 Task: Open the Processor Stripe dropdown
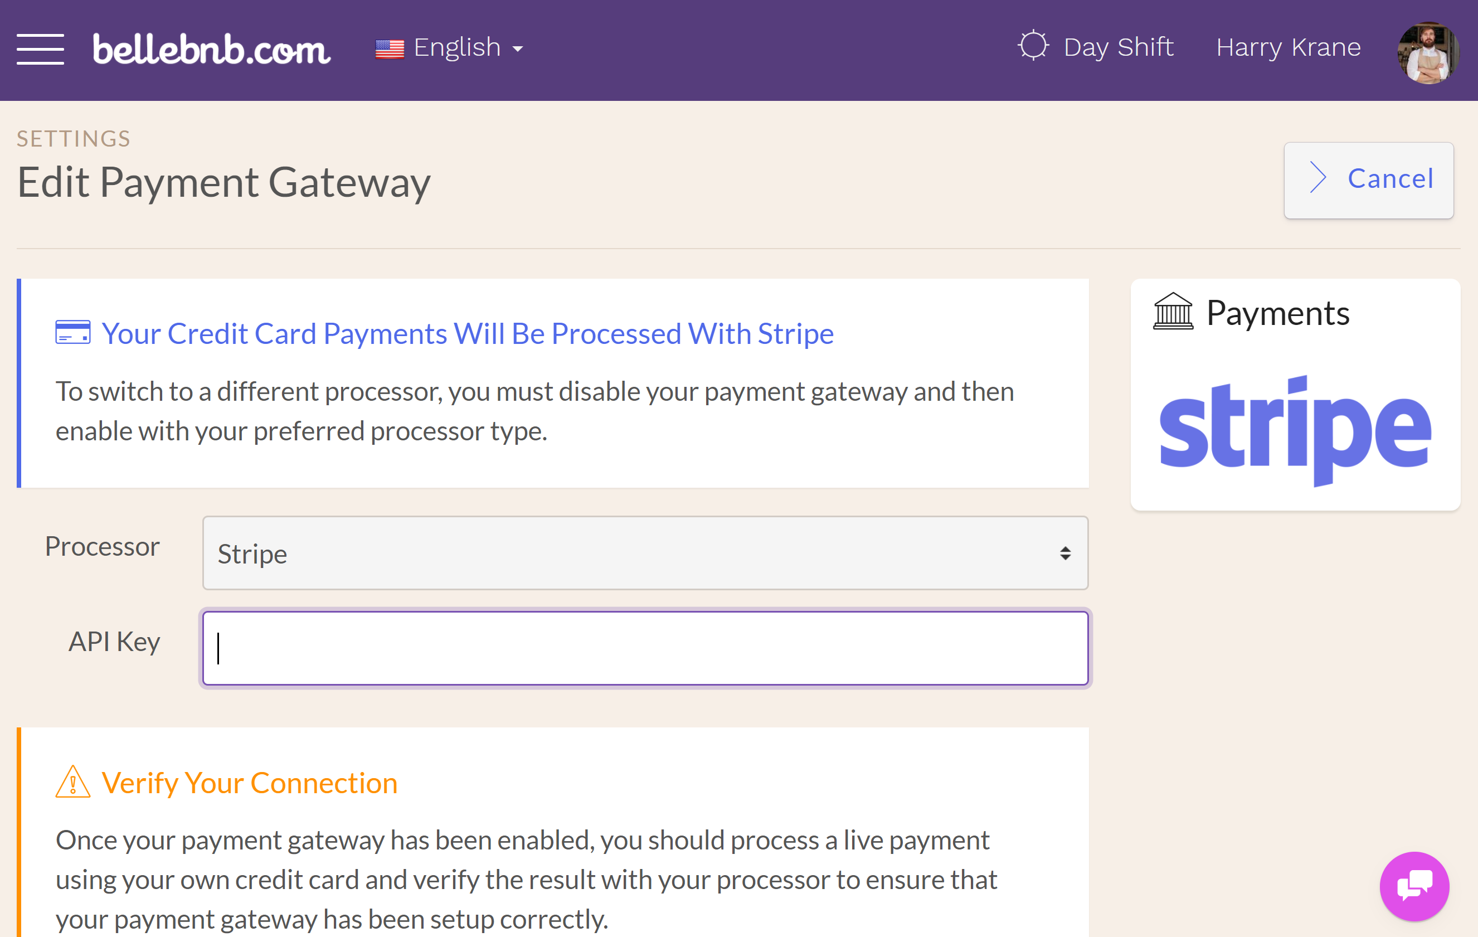click(x=645, y=552)
